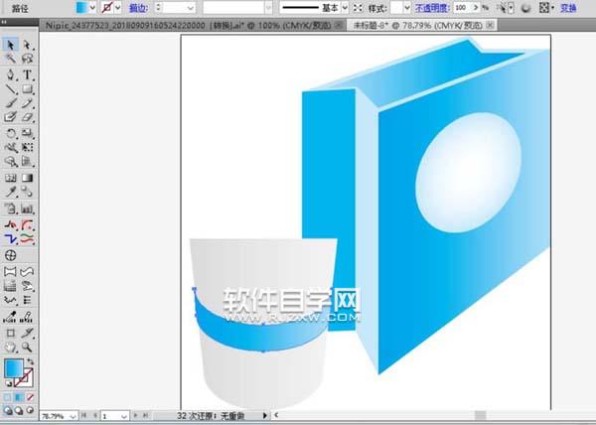Open the artboard number dropdown
This screenshot has width=596, height=425.
tap(123, 416)
